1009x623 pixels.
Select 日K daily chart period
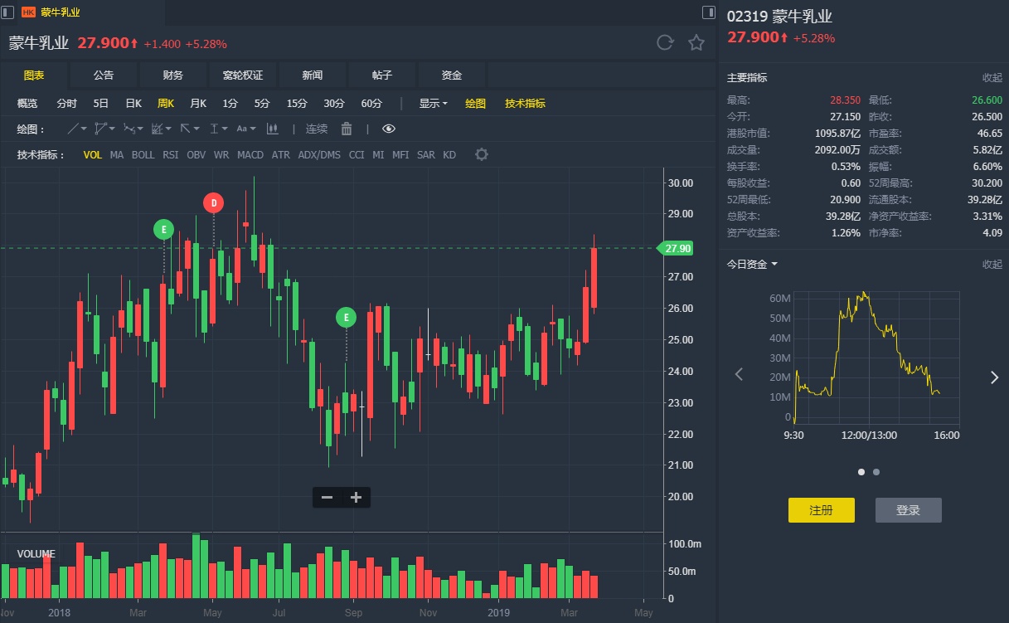tap(133, 104)
